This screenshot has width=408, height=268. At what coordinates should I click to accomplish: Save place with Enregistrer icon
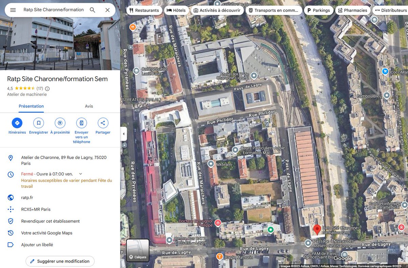point(38,123)
